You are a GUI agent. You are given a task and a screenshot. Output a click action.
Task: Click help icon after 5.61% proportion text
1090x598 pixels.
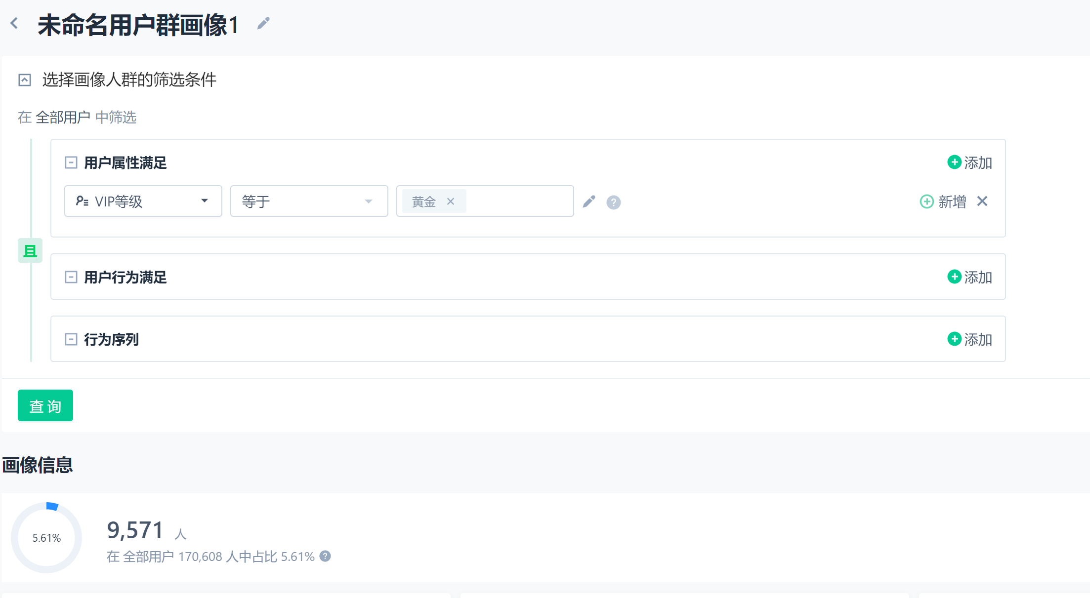(x=325, y=556)
